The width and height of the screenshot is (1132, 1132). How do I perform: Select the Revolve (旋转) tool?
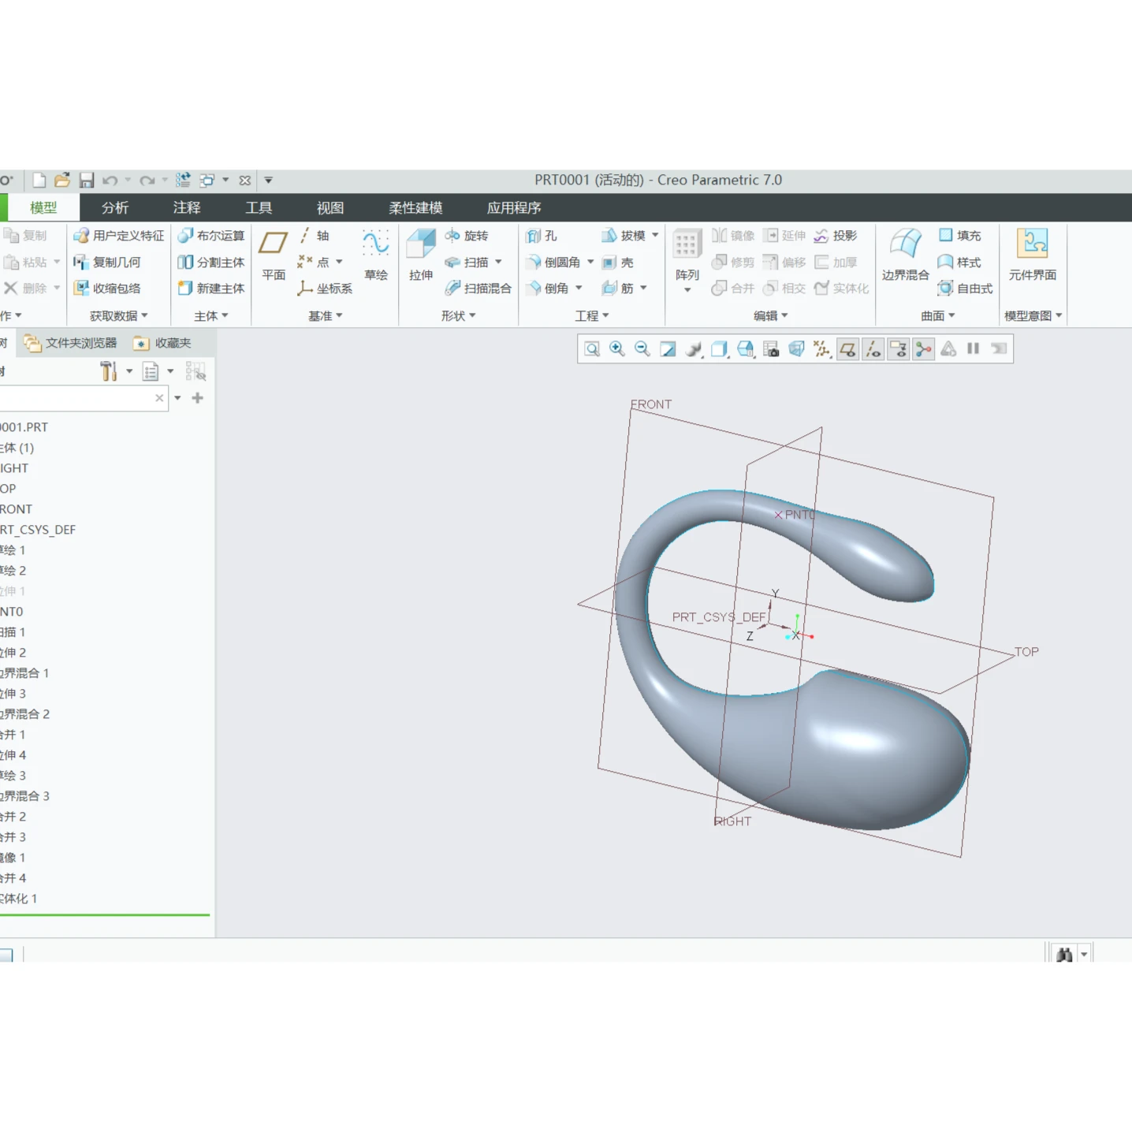(x=467, y=236)
